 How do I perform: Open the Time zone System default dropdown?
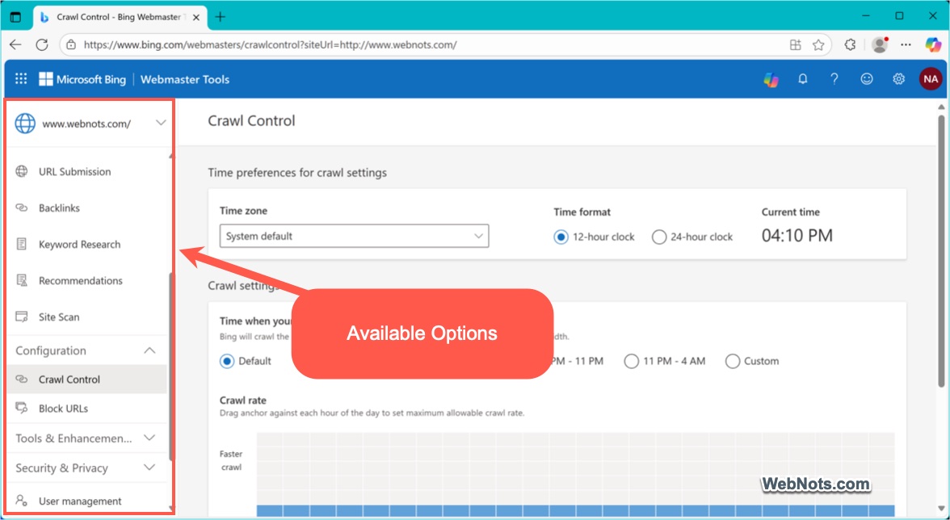coord(355,236)
